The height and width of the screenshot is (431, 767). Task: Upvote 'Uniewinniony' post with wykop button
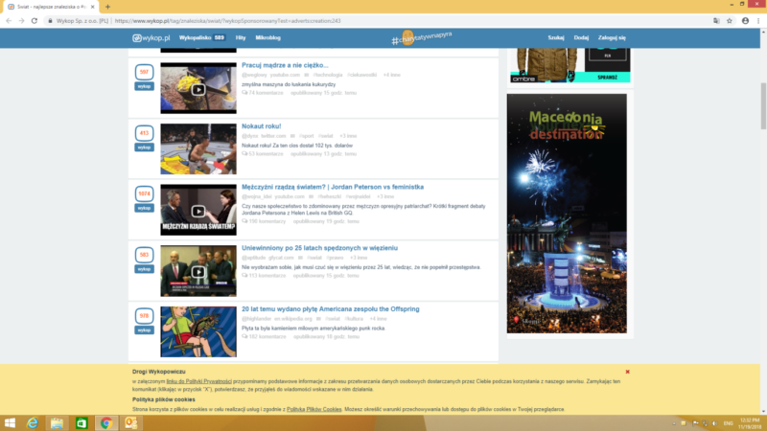(145, 269)
